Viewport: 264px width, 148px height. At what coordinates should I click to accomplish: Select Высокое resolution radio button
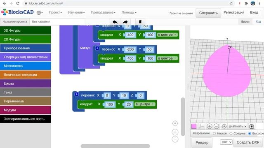click(250, 134)
